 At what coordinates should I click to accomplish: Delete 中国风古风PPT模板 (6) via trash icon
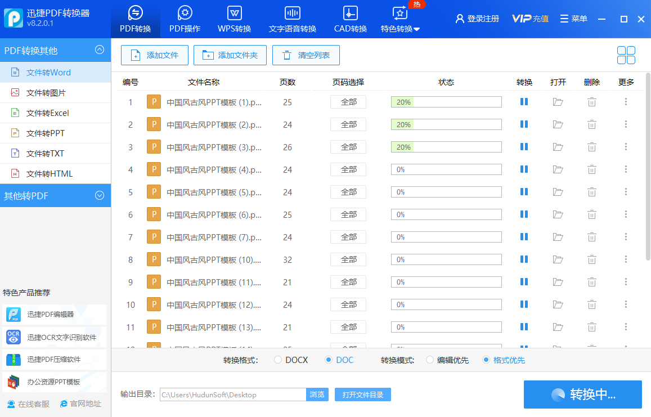click(591, 214)
